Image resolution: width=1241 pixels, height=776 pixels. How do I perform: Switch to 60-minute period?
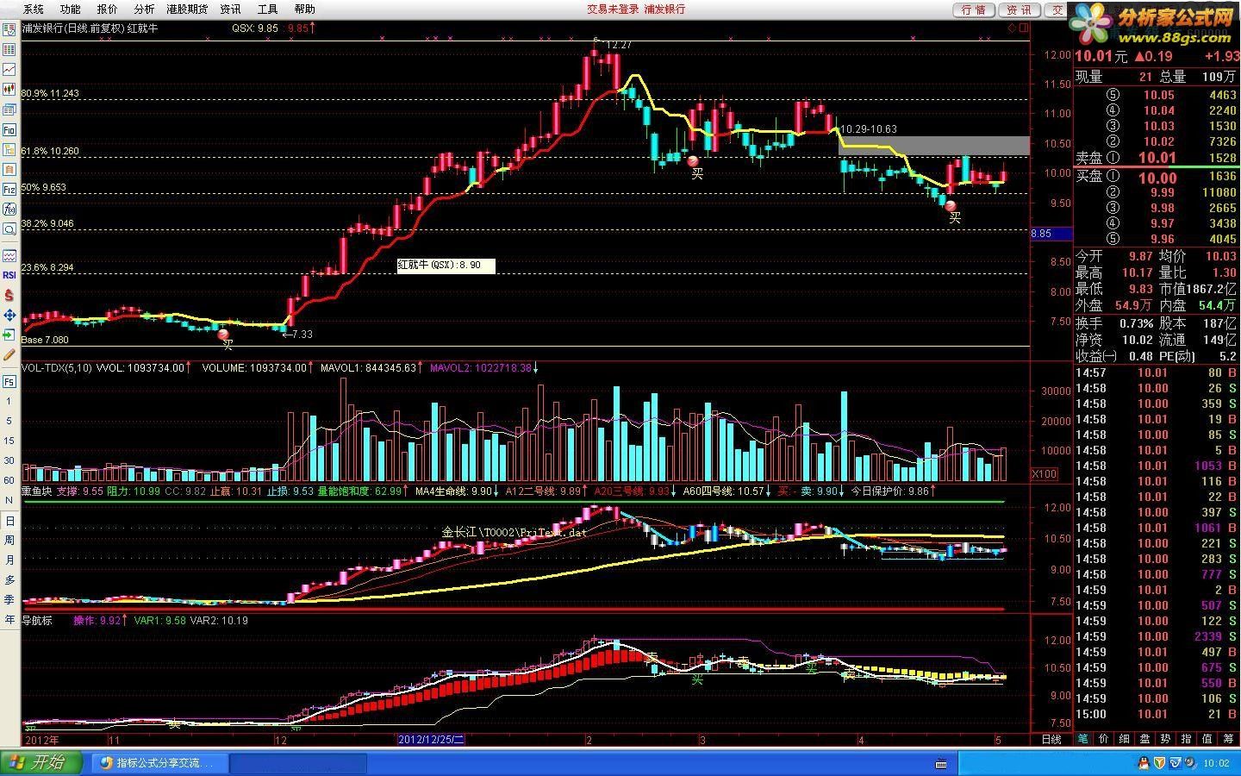(9, 480)
